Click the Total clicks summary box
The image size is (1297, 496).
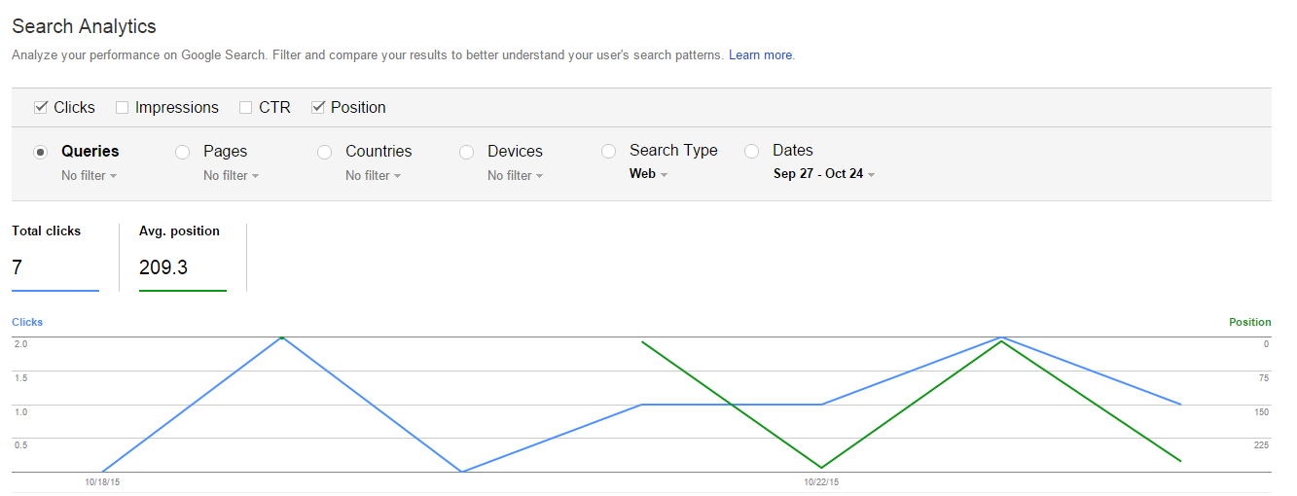click(55, 257)
